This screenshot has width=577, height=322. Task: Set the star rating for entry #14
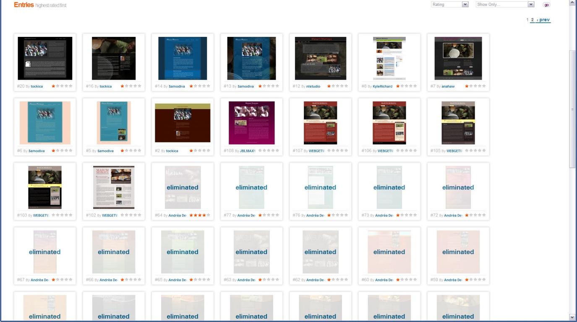point(200,86)
